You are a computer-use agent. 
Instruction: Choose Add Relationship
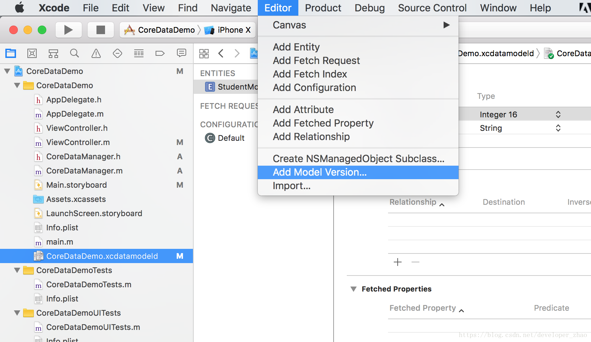(x=358, y=137)
